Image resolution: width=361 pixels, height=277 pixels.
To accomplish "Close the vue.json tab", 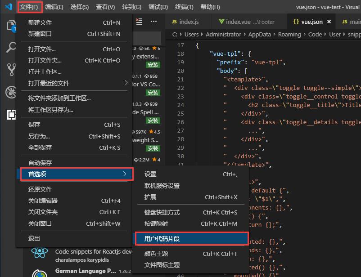I will click(329, 22).
